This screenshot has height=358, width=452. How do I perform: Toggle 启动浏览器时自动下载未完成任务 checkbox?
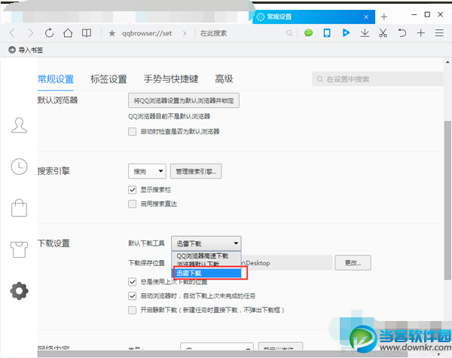click(x=133, y=296)
